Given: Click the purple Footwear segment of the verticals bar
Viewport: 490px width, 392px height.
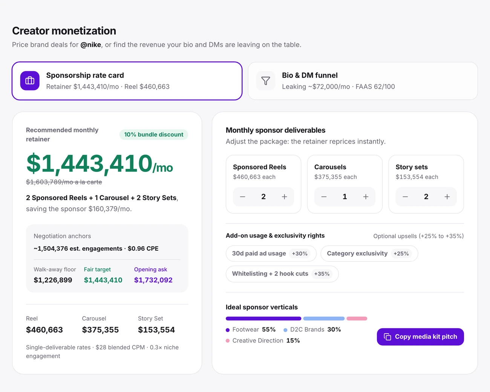Looking at the screenshot, I should [263, 318].
